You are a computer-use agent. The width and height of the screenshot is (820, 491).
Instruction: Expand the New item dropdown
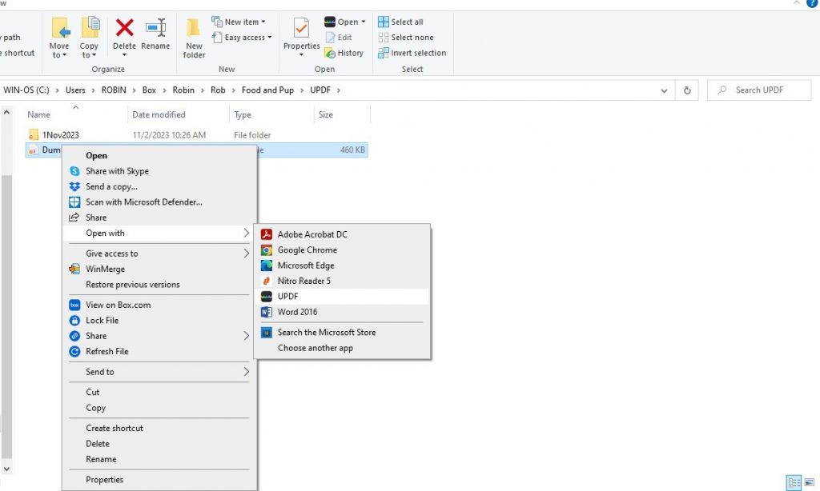click(239, 21)
